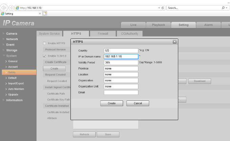The width and height of the screenshot is (230, 141).
Task: Expand the Storage menu section
Action: pos(11,50)
